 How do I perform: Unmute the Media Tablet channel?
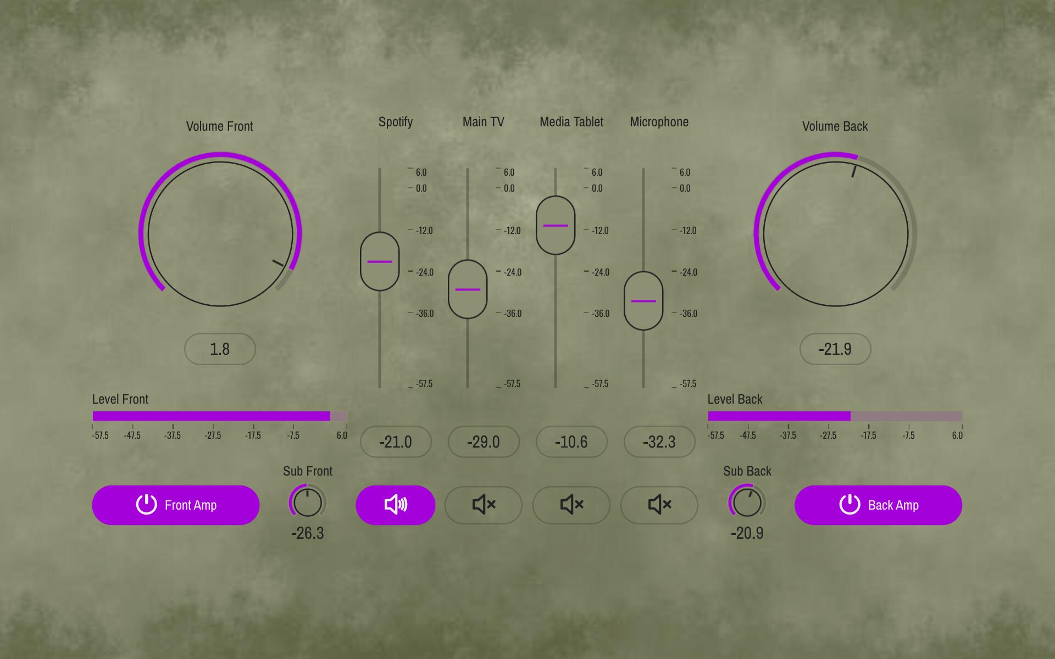tap(571, 505)
